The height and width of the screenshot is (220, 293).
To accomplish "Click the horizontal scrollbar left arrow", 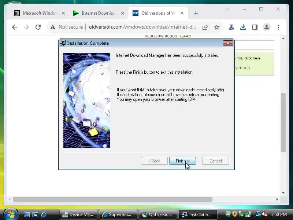I will click(10, 199).
